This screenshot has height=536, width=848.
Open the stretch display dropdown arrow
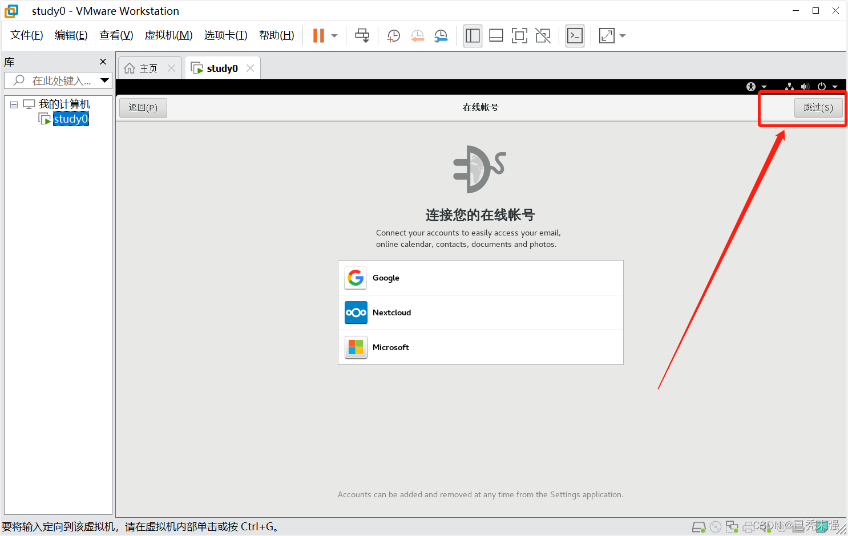coord(623,36)
